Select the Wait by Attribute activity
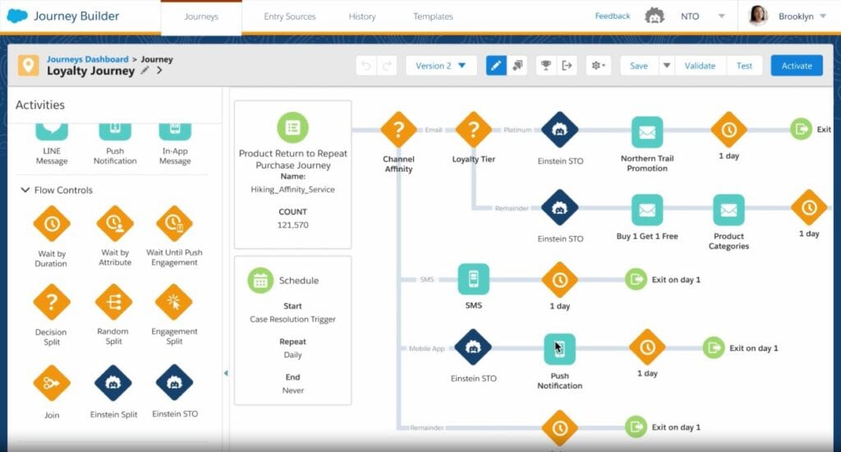 click(x=115, y=224)
